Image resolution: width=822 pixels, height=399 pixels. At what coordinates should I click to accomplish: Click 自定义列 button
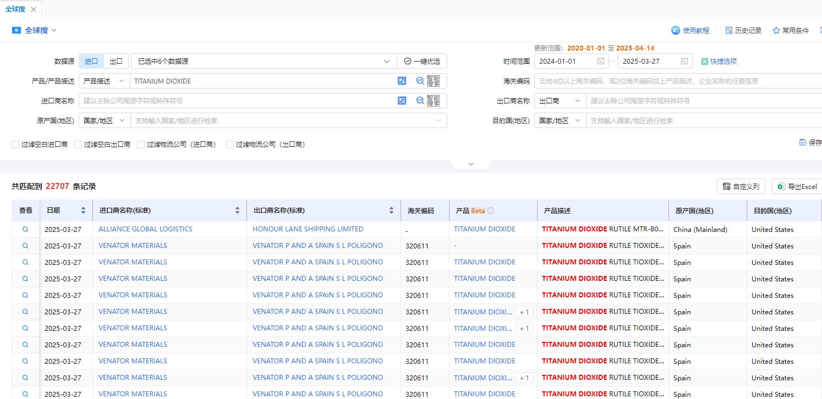click(x=741, y=186)
